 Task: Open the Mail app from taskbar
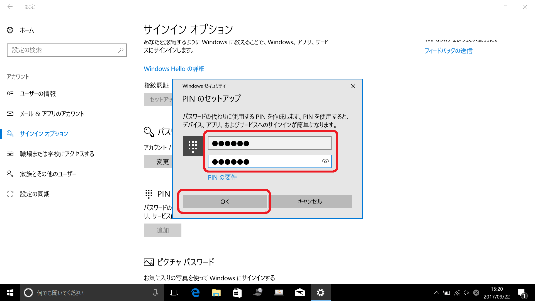point(300,293)
